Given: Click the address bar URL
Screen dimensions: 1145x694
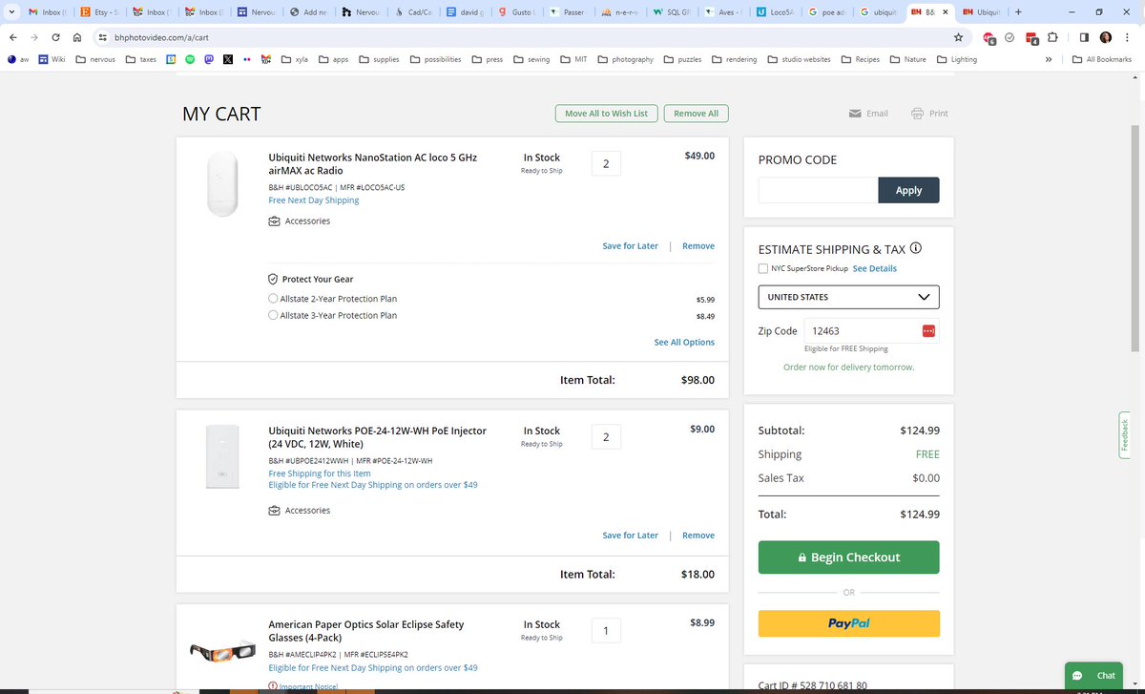Looking at the screenshot, I should coord(161,37).
